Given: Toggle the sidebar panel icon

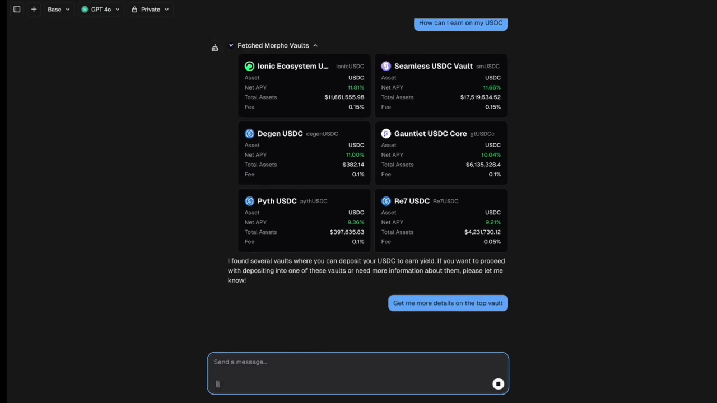Looking at the screenshot, I should [x=17, y=10].
